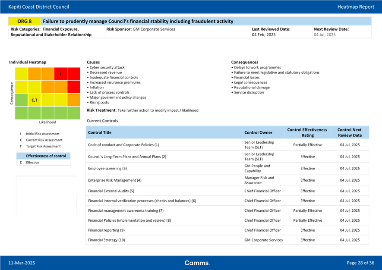The width and height of the screenshot is (382, 270).
Task: Click the Kapiti Coast District Council header title
Action: [39, 7]
